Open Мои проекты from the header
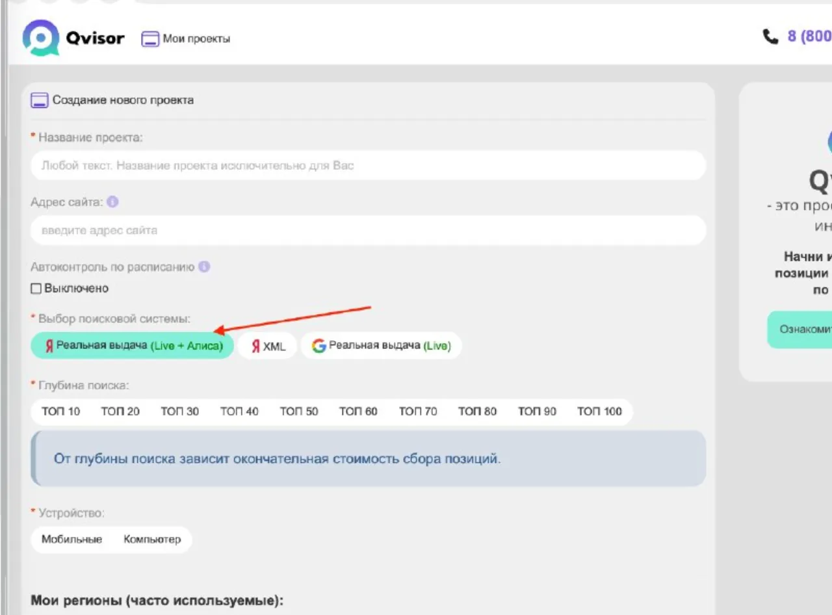 point(186,39)
